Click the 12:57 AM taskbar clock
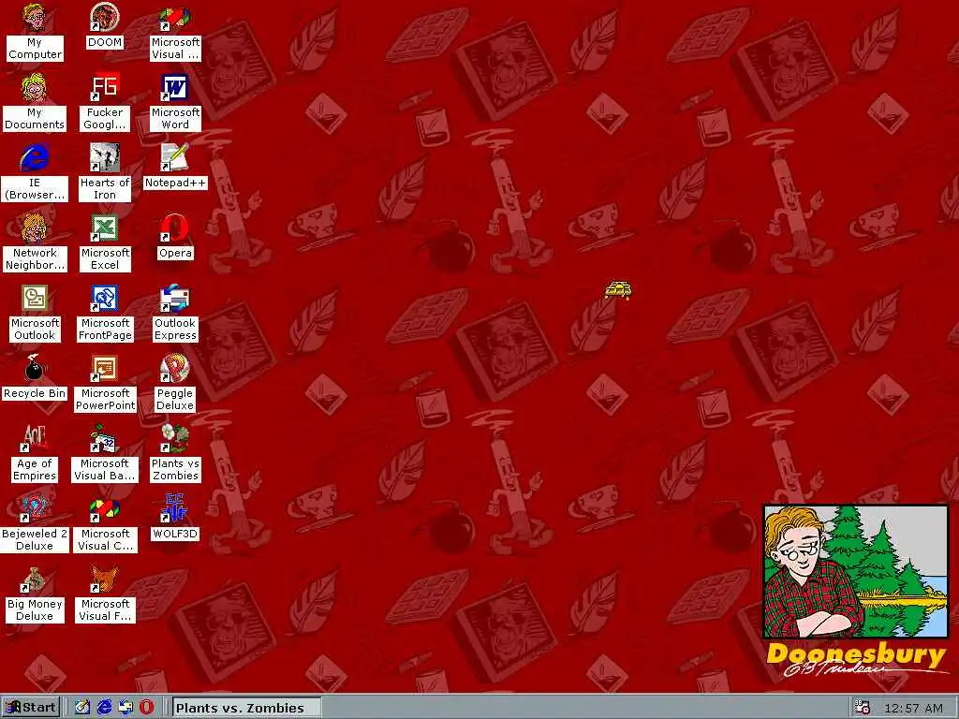The height and width of the screenshot is (719, 959). click(x=913, y=708)
